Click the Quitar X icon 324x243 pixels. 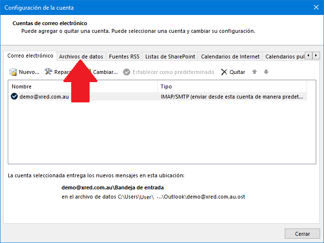pyautogui.click(x=224, y=72)
